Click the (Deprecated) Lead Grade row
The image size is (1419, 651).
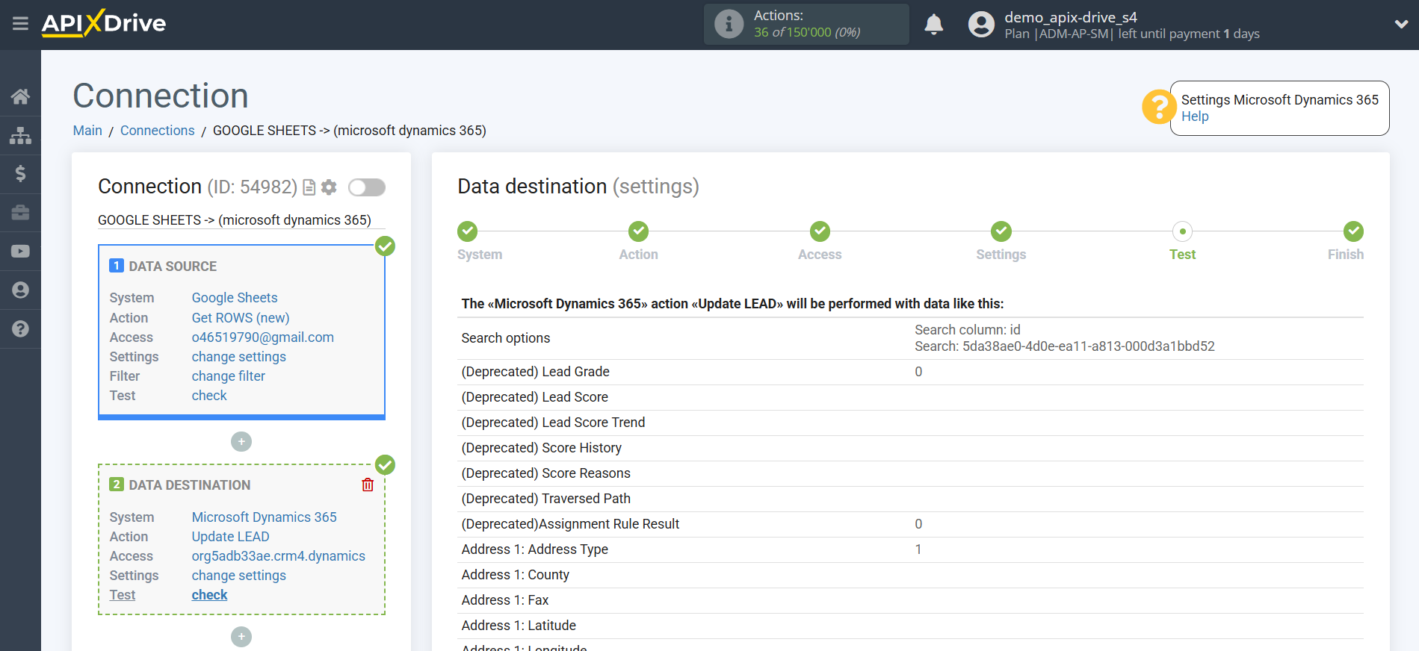(x=910, y=372)
